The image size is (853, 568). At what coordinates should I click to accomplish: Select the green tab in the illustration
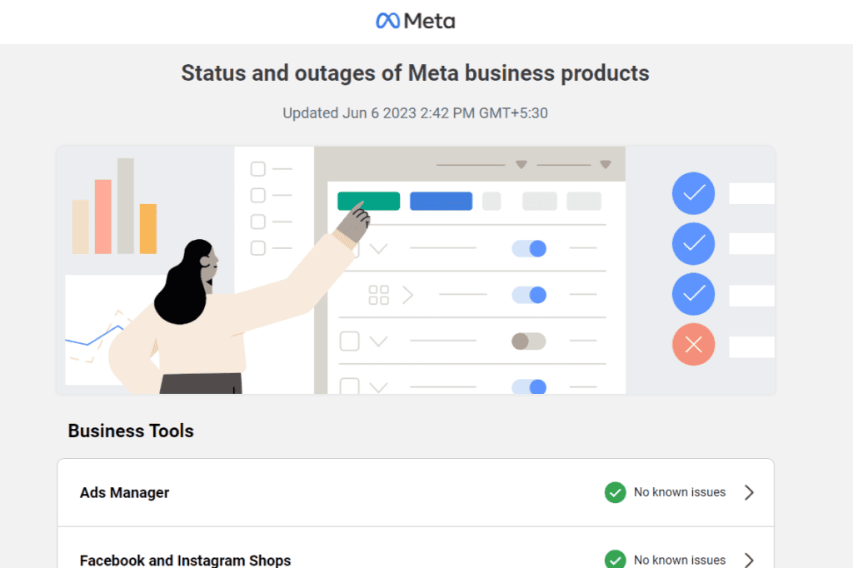[x=368, y=202]
